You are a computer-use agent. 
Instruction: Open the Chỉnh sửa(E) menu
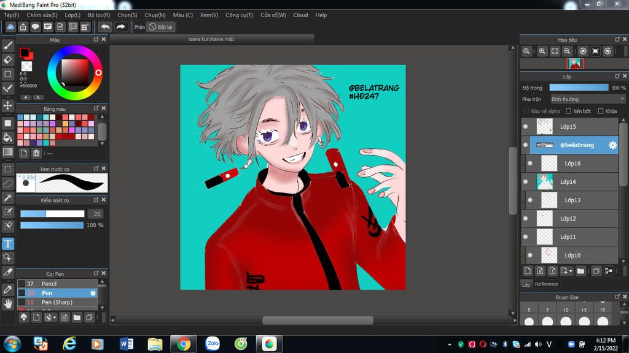[42, 15]
